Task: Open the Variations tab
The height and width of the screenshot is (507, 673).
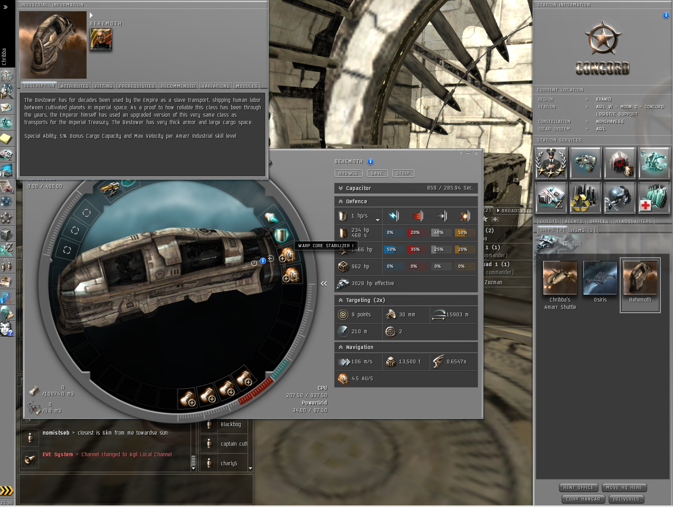Action: 215,86
